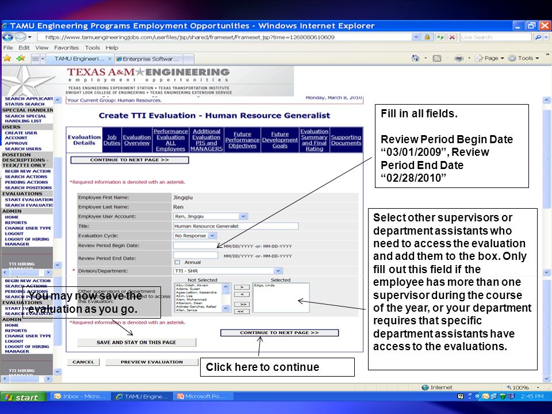Select Edge, Linda in Selected list
552x414 pixels.
(x=264, y=285)
